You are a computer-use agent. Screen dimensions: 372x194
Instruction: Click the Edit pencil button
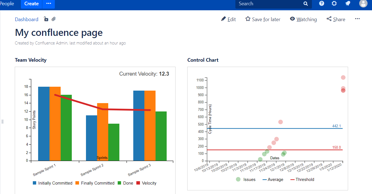(228, 19)
